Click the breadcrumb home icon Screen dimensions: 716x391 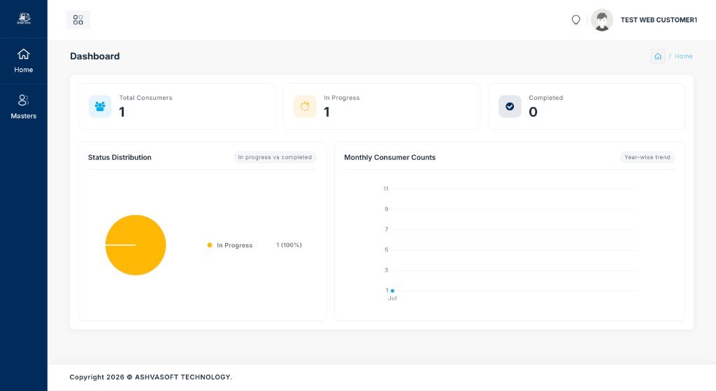point(657,56)
